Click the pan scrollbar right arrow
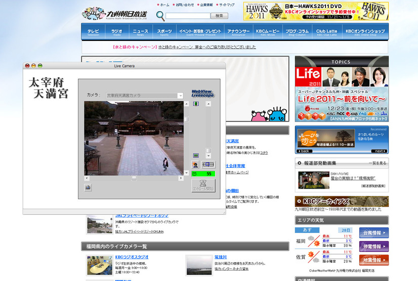This screenshot has width=418, height=281. (181, 178)
